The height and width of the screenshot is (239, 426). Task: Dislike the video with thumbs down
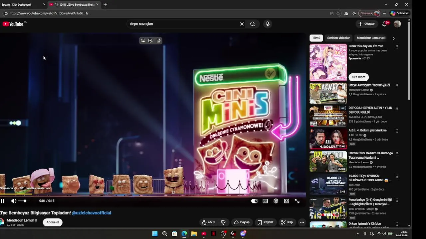coord(223,222)
